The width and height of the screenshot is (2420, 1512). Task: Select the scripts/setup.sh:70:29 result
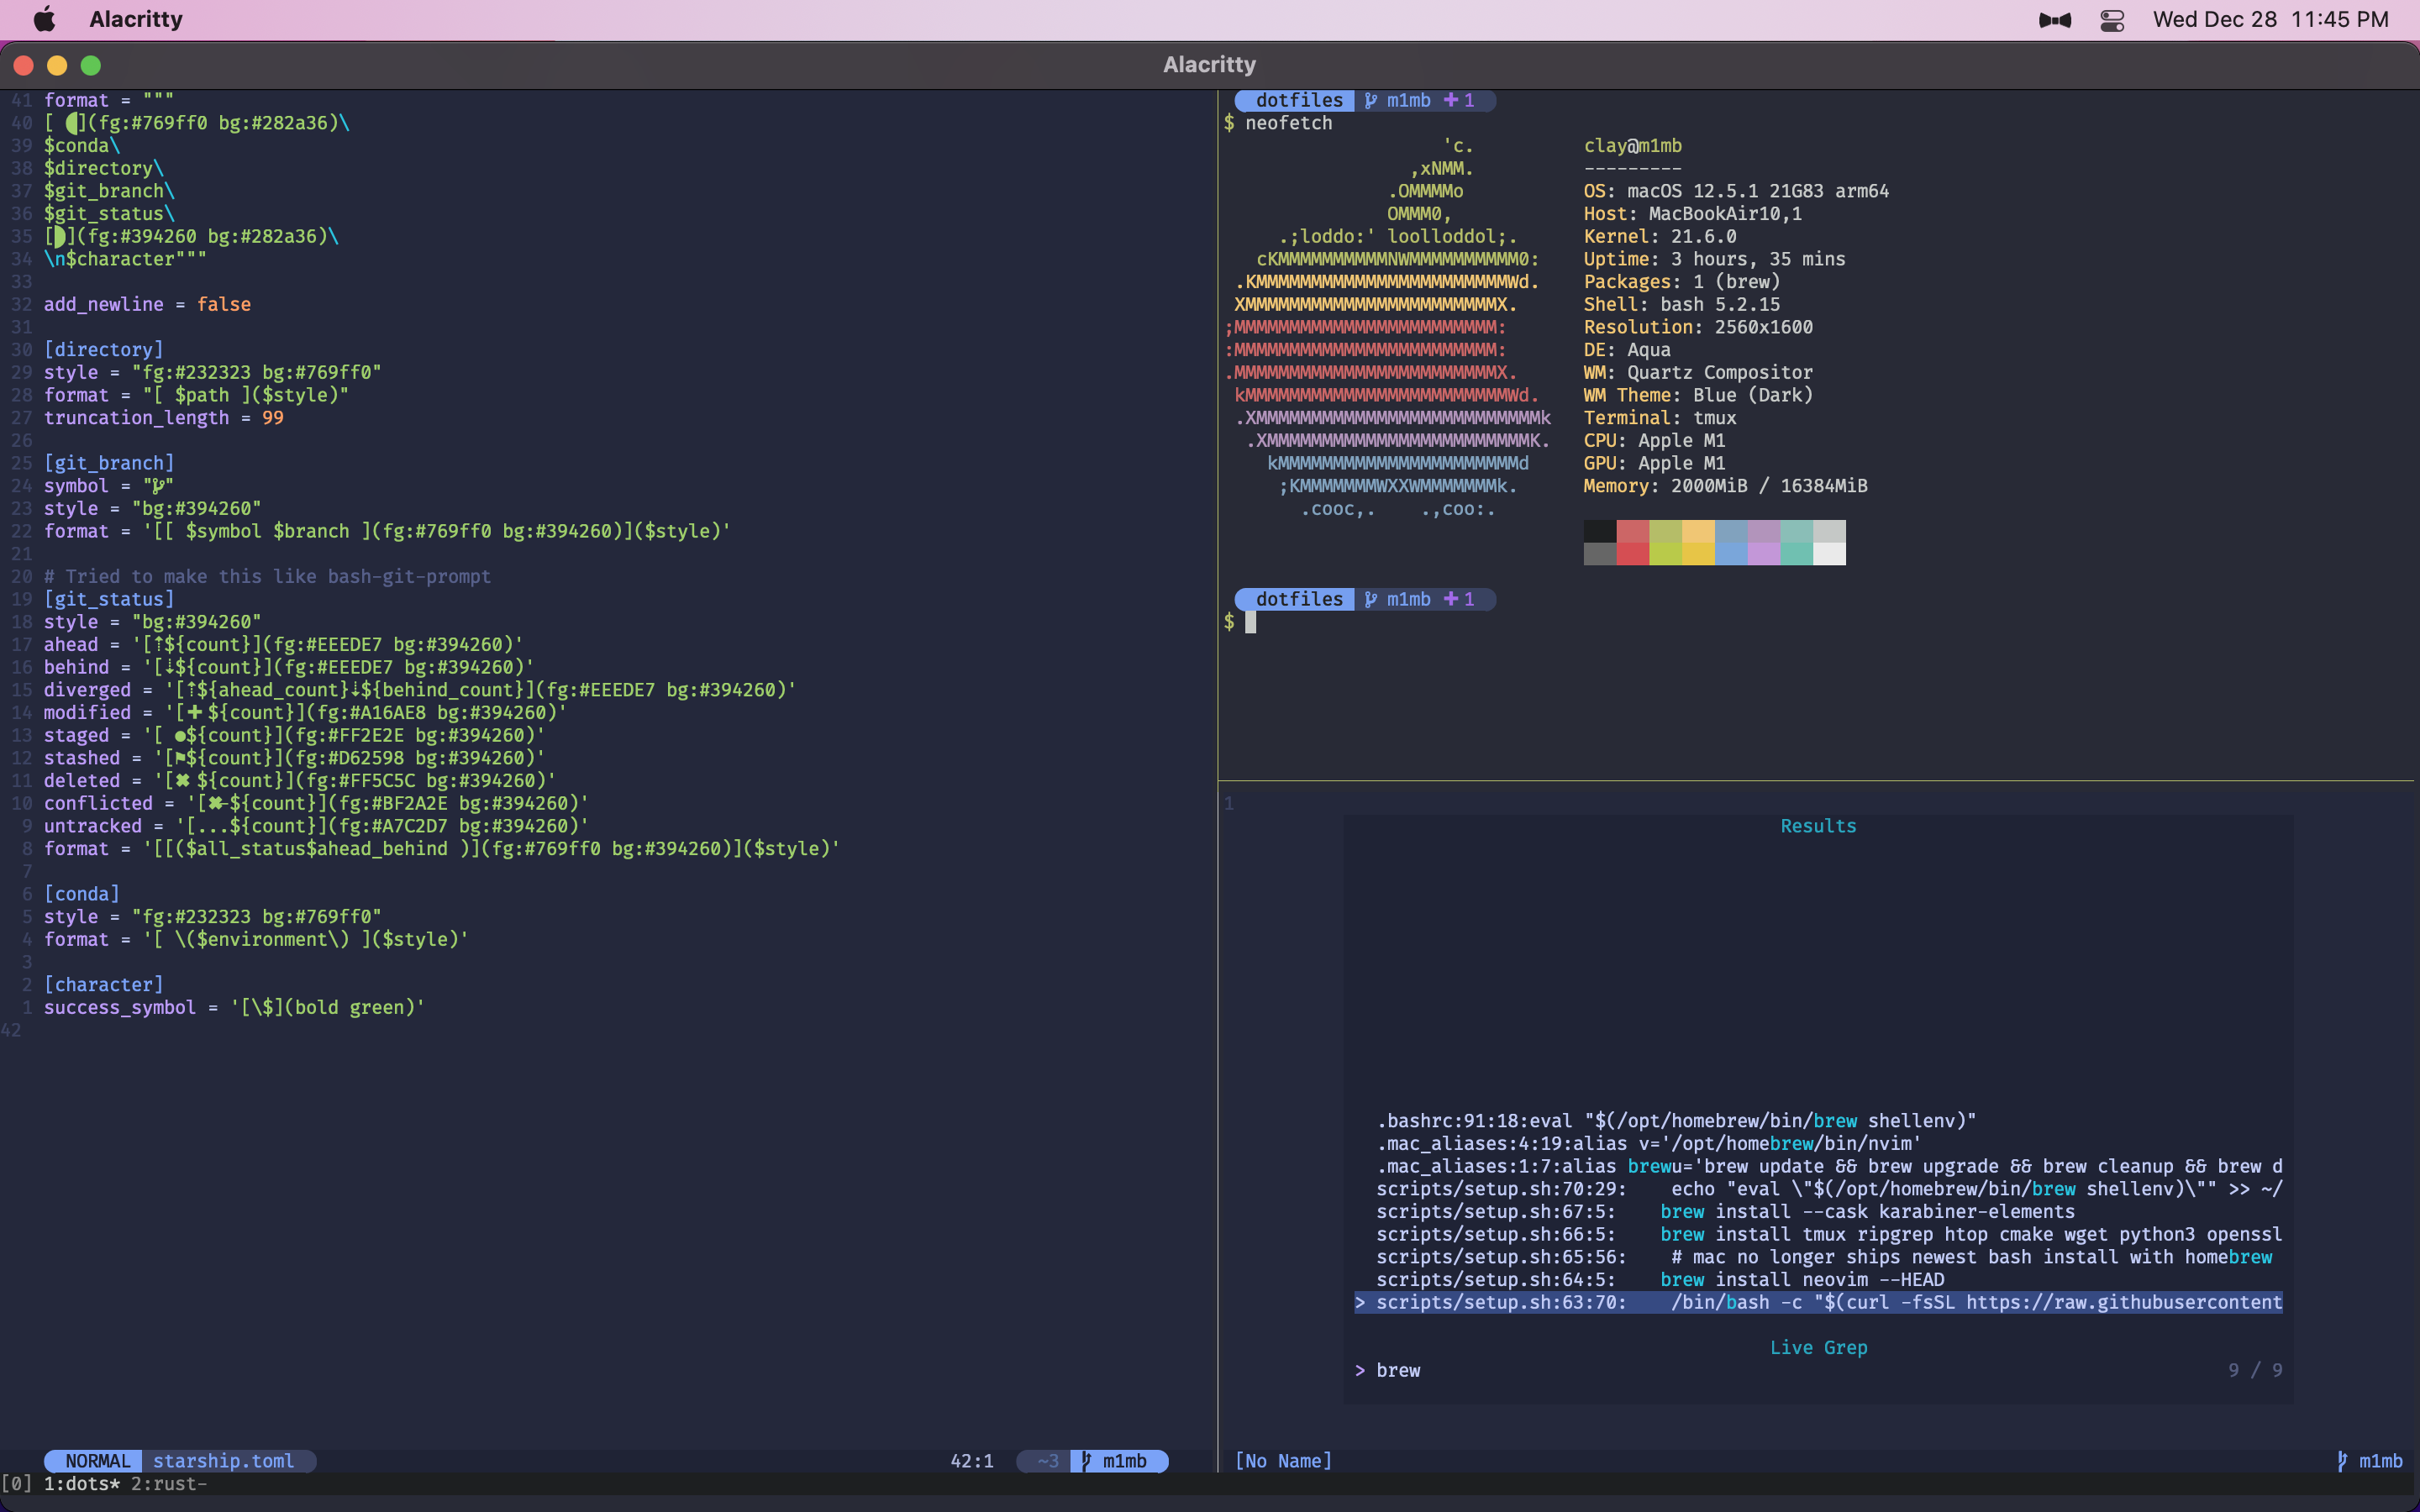tap(1829, 1189)
